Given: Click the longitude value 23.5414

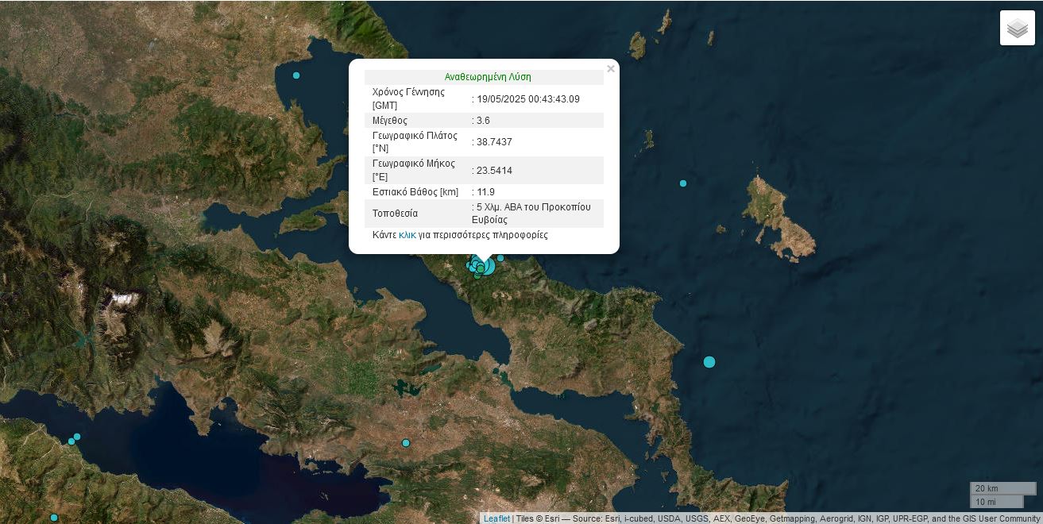Looking at the screenshot, I should coord(494,171).
